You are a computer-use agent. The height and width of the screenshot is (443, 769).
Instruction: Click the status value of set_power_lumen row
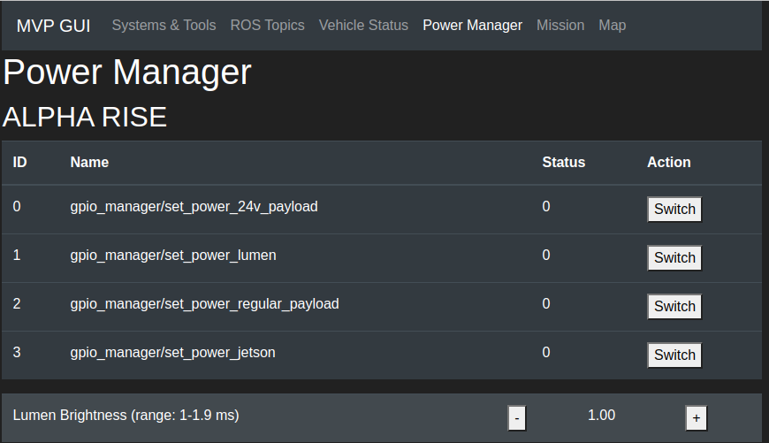coord(546,256)
